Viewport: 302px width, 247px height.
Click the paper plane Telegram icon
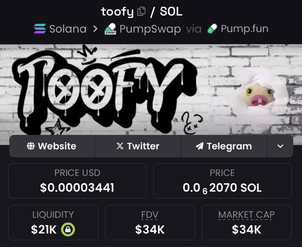click(x=200, y=146)
